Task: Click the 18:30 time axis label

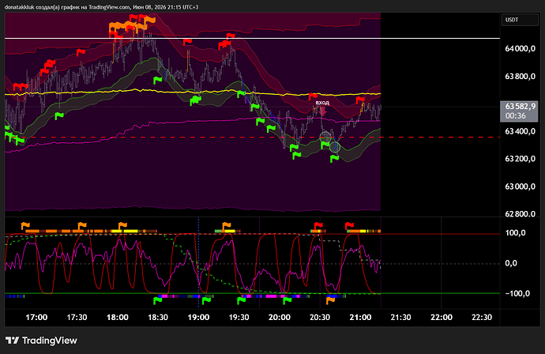Action: click(x=158, y=317)
